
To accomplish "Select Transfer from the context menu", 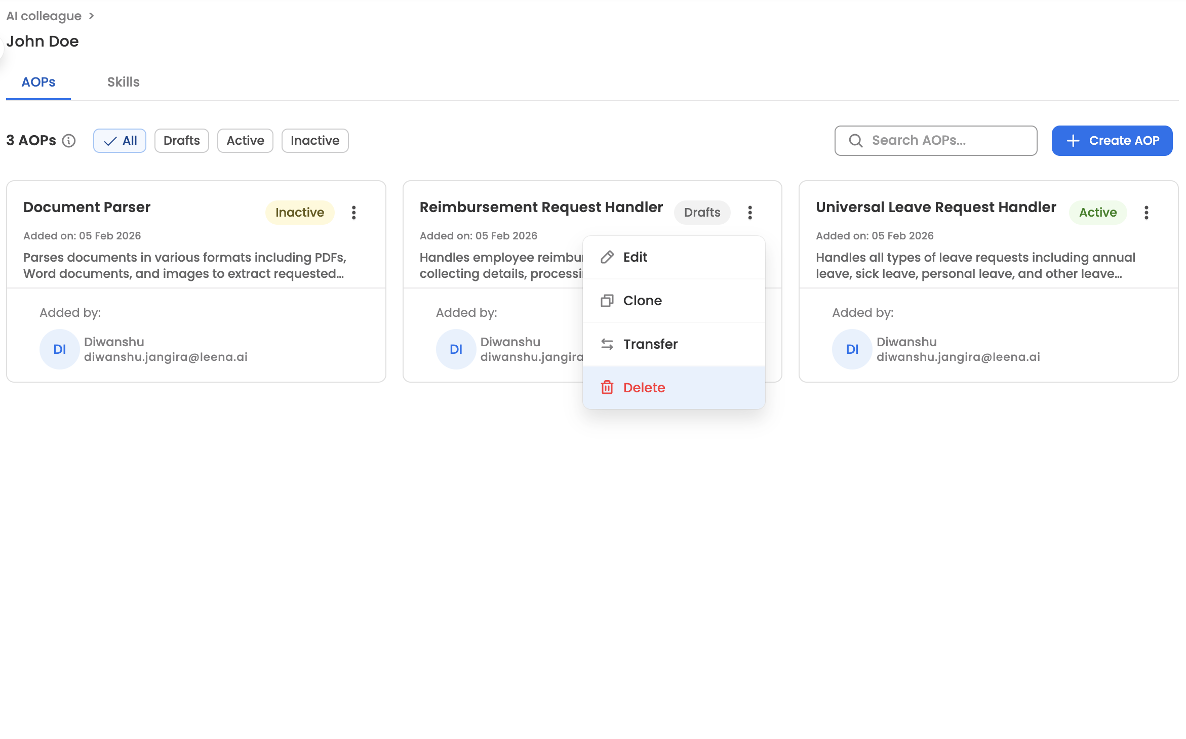I will pos(650,344).
